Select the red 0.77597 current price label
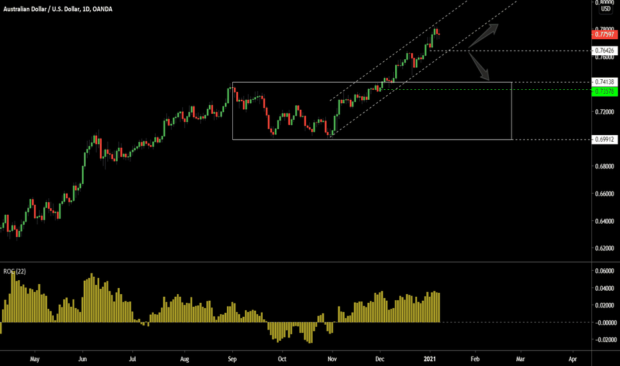Viewport: 620px width, 366px height. pos(605,35)
